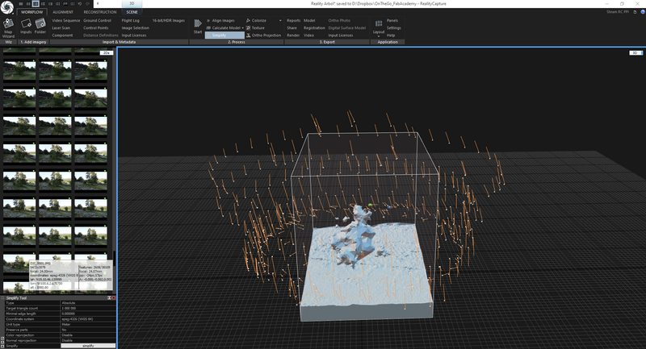
Task: Click Share in Export group
Action: (x=292, y=28)
